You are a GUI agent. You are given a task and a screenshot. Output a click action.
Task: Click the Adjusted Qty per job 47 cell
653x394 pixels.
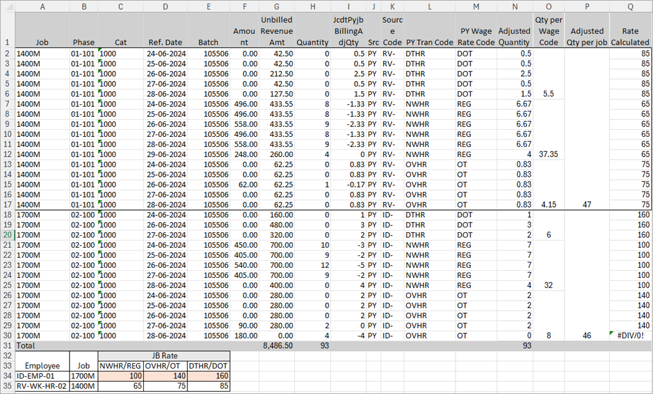tap(587, 205)
